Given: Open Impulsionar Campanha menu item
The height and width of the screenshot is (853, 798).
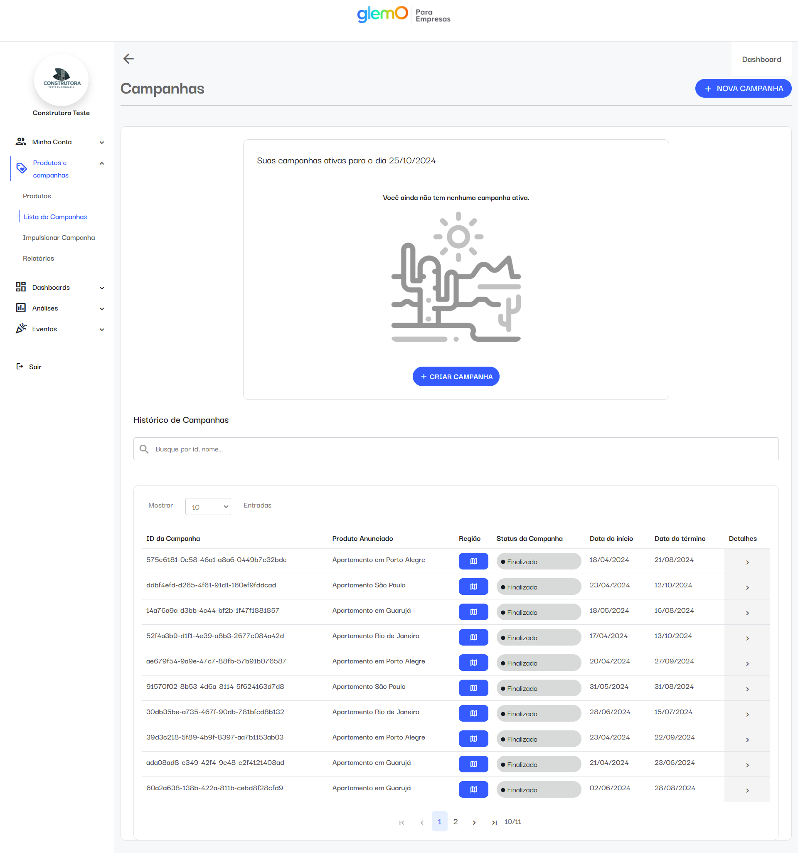Looking at the screenshot, I should (x=59, y=238).
